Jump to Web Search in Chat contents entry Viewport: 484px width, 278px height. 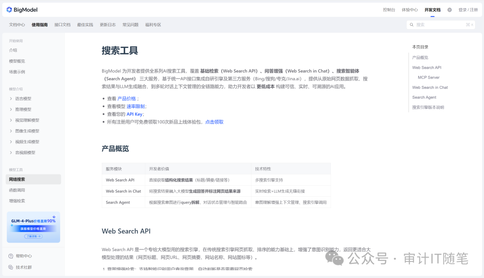[430, 87]
